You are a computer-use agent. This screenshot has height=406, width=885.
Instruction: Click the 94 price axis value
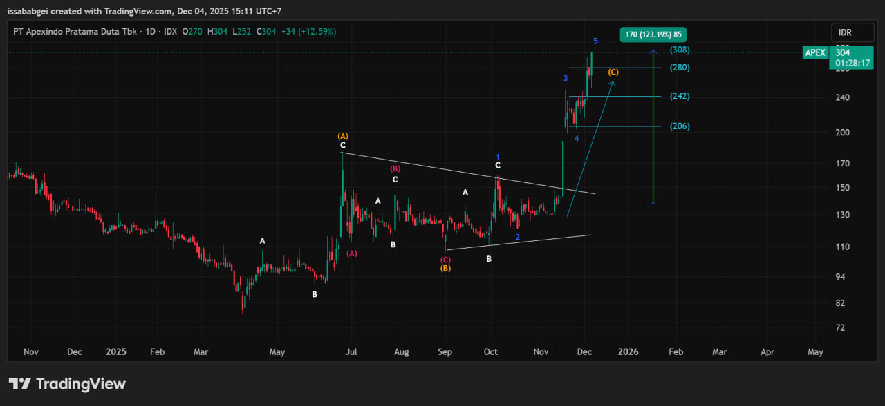841,277
